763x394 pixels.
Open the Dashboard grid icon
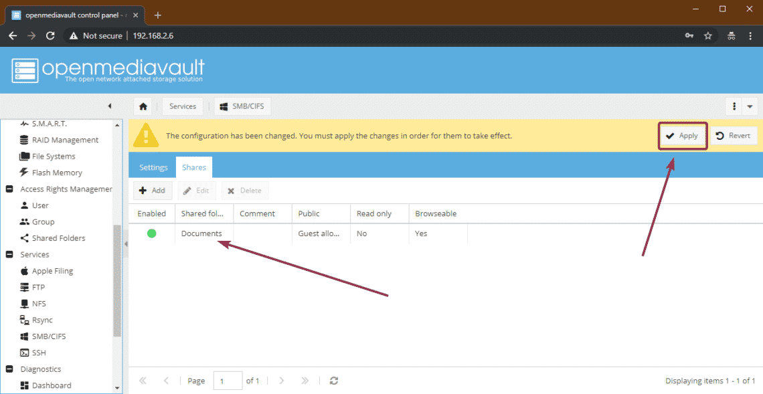[x=24, y=385]
